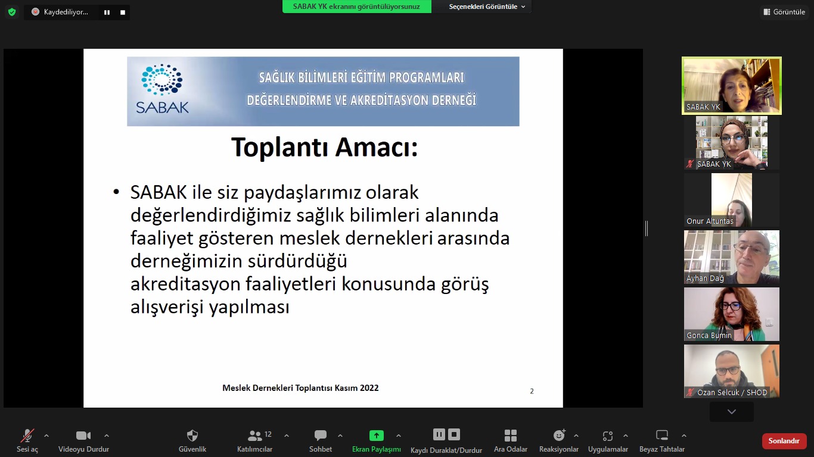Show more participants with down chevron
The width and height of the screenshot is (814, 457).
point(732,412)
